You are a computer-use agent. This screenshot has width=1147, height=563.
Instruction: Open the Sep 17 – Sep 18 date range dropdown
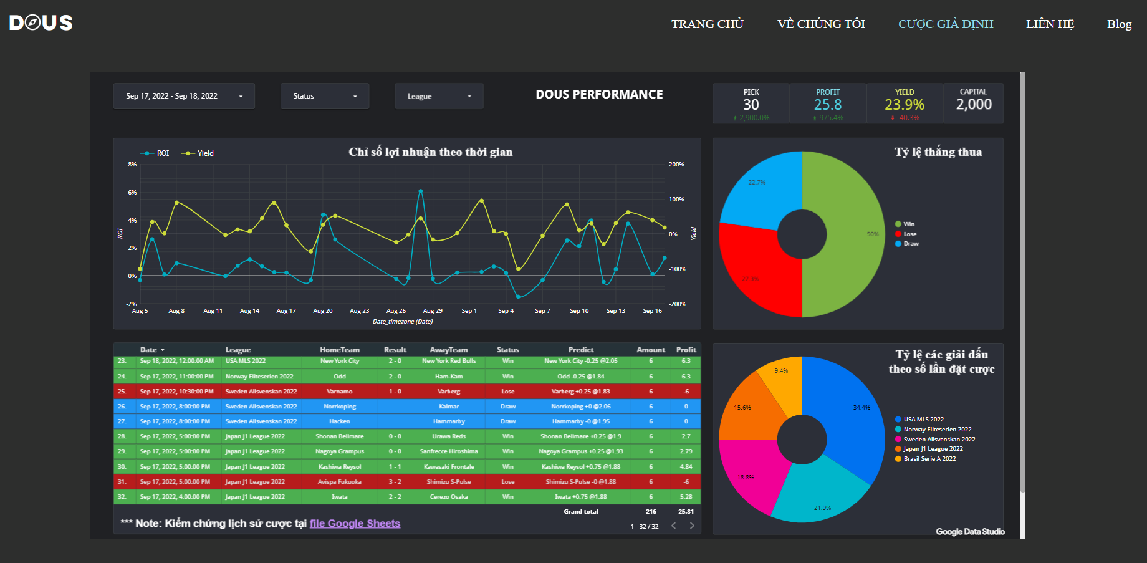[x=184, y=96]
